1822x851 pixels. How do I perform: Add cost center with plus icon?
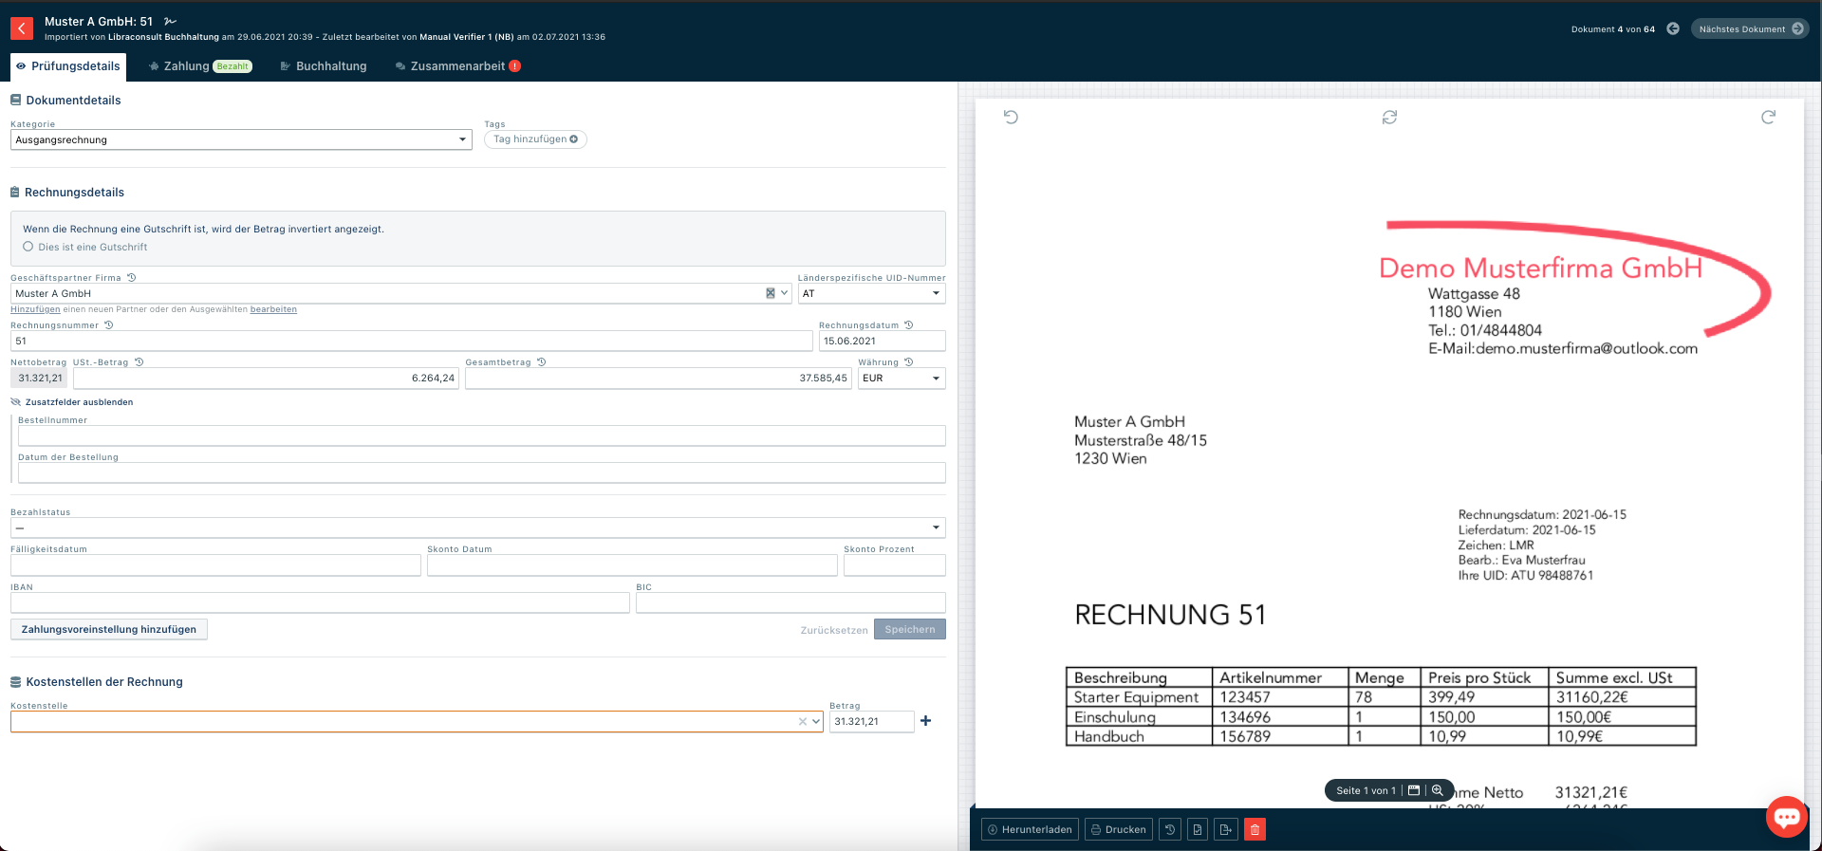tap(926, 721)
